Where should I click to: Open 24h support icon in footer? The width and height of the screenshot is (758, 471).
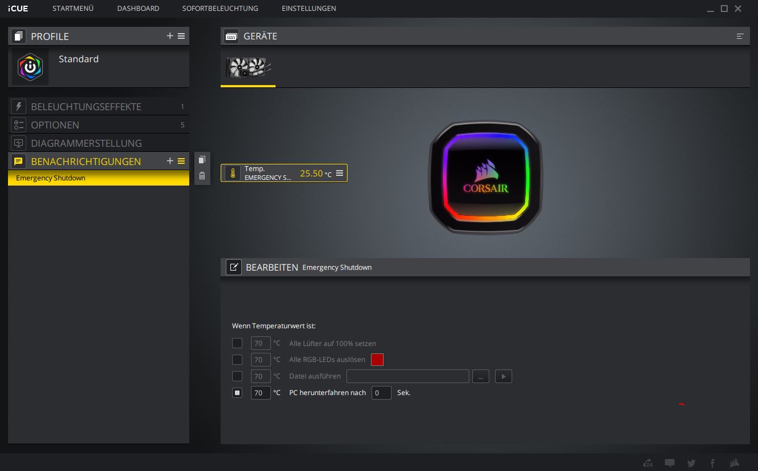tap(648, 463)
